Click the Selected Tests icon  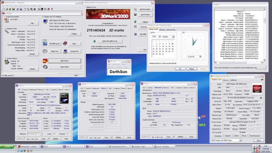point(7,32)
